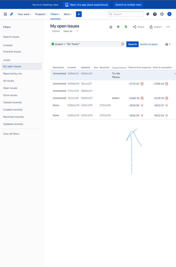This screenshot has width=176, height=267.
Task: Open the More dropdown
Action: point(68,14)
